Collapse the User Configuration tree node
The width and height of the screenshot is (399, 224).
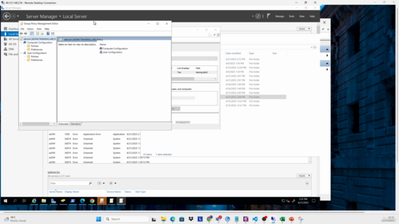21,53
